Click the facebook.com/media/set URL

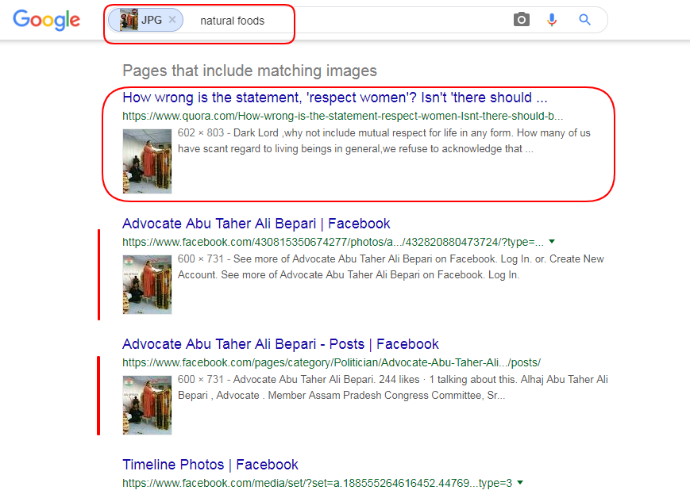[x=317, y=483]
